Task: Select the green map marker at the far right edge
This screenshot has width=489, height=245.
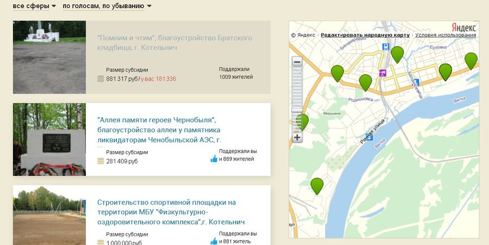Action: [x=471, y=60]
